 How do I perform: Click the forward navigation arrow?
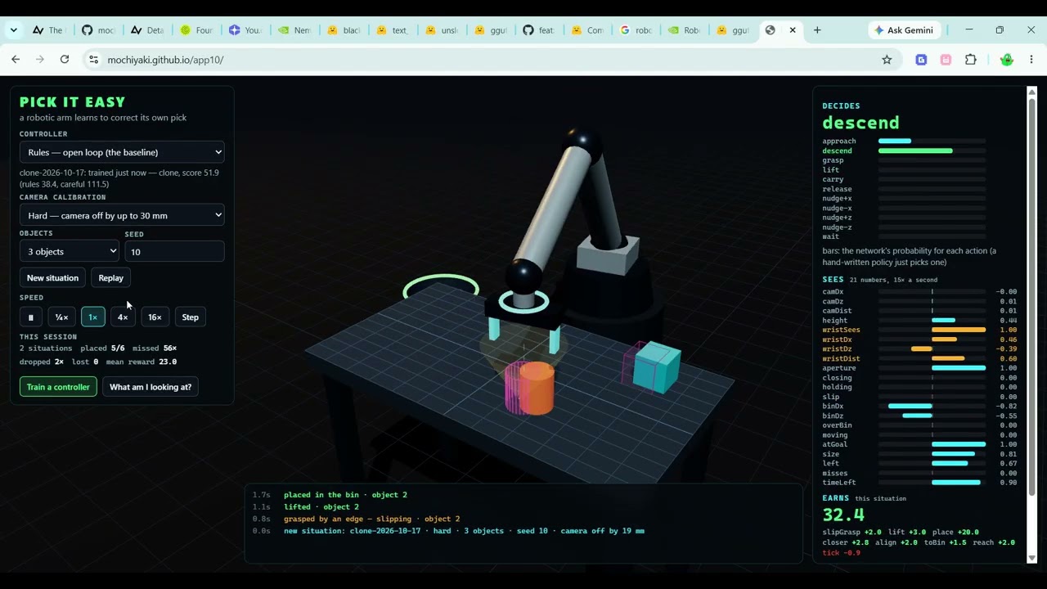pyautogui.click(x=40, y=60)
